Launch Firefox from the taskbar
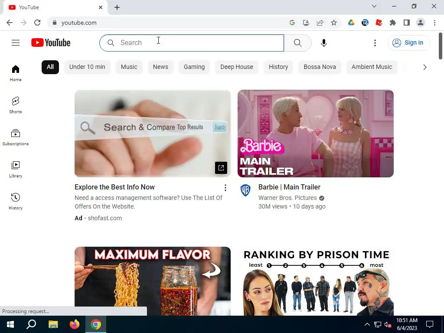This screenshot has width=444, height=333. tap(75, 324)
